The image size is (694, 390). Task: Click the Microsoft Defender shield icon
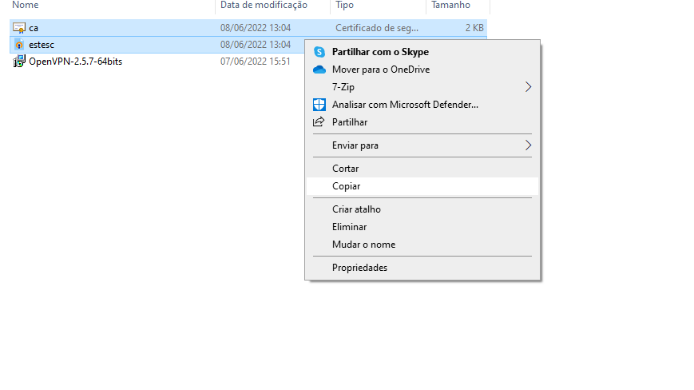tap(319, 105)
